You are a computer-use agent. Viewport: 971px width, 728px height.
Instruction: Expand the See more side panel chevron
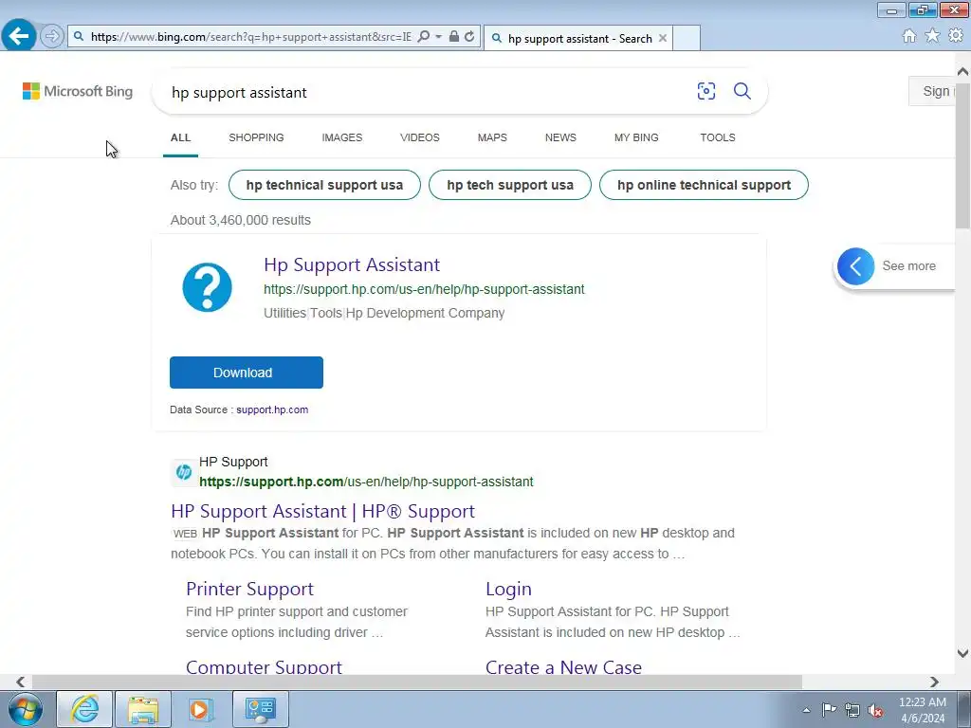(856, 266)
